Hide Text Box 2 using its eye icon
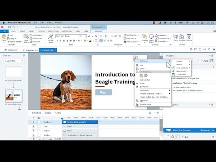 pos(33,122)
